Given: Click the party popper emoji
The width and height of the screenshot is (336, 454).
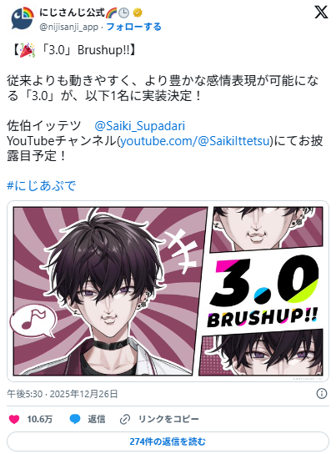Looking at the screenshot, I should click(28, 50).
